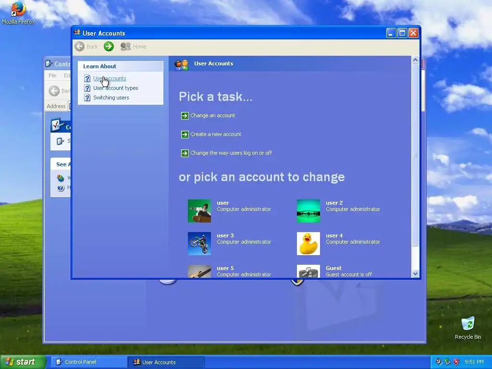
Task: Open the 'user 3' account name
Action: point(225,235)
